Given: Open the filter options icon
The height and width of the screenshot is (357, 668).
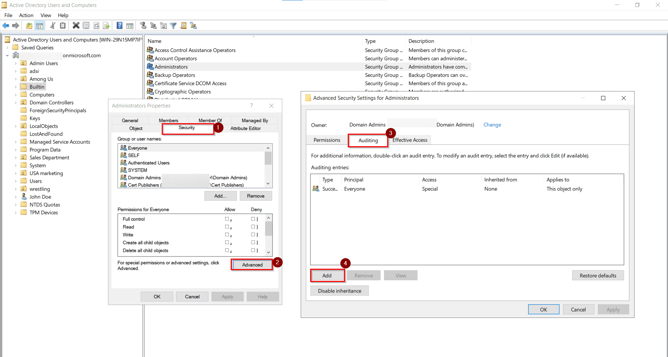Looking at the screenshot, I should click(x=173, y=25).
